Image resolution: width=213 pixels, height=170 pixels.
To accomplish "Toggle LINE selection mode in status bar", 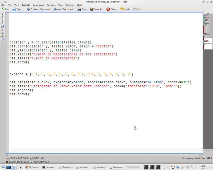I will click(36, 158).
